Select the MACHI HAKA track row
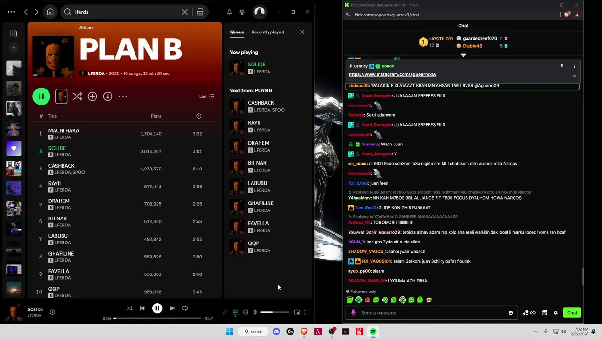602x339 pixels. point(125,134)
